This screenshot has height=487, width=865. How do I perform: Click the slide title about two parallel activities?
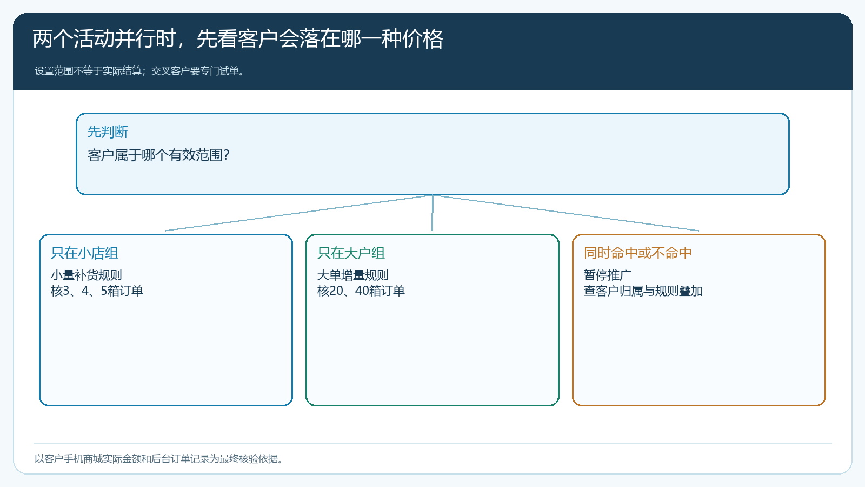pos(238,39)
